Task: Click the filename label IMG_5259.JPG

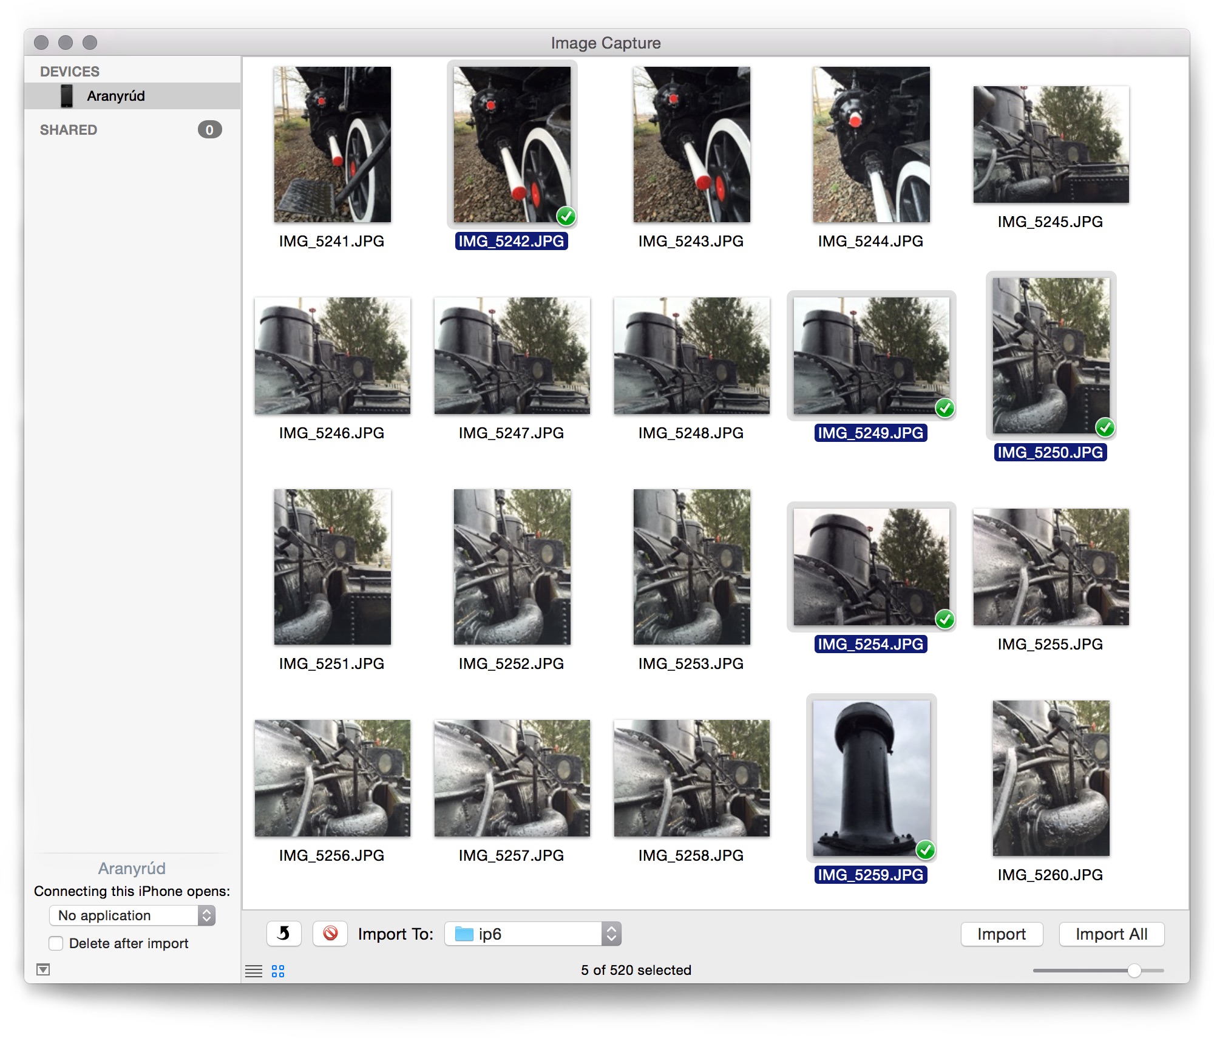Action: (871, 875)
